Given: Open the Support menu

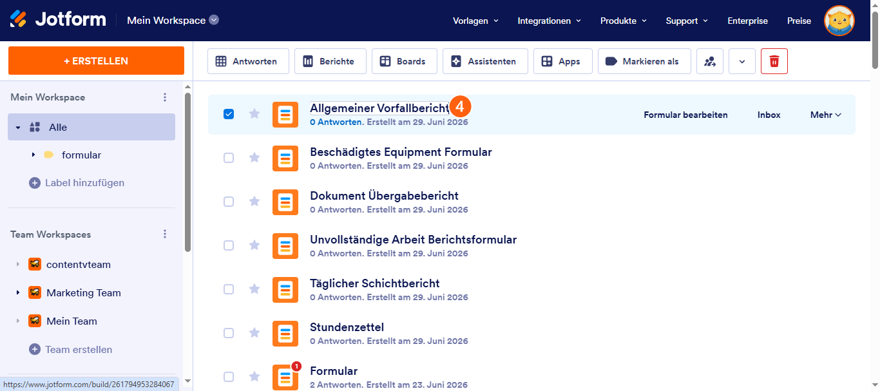Looking at the screenshot, I should pyautogui.click(x=687, y=21).
